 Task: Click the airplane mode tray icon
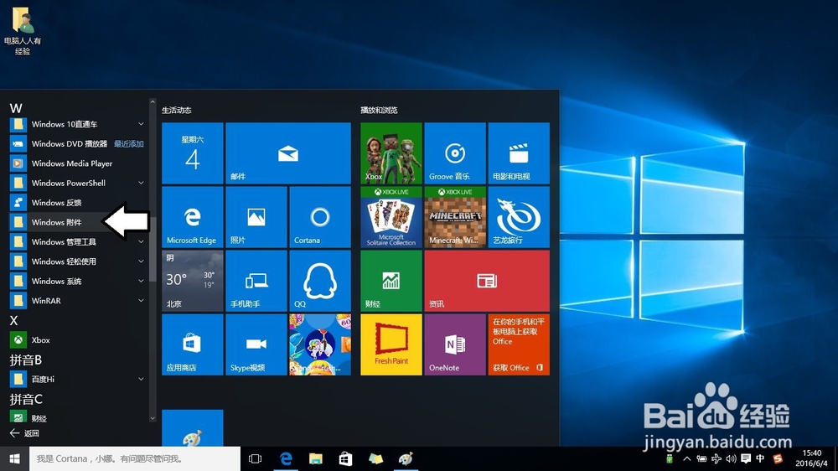[x=716, y=458]
